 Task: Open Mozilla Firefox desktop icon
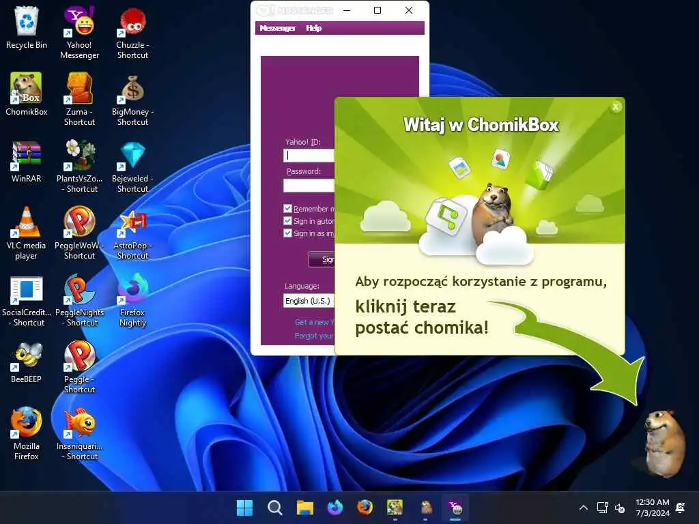coord(27,433)
